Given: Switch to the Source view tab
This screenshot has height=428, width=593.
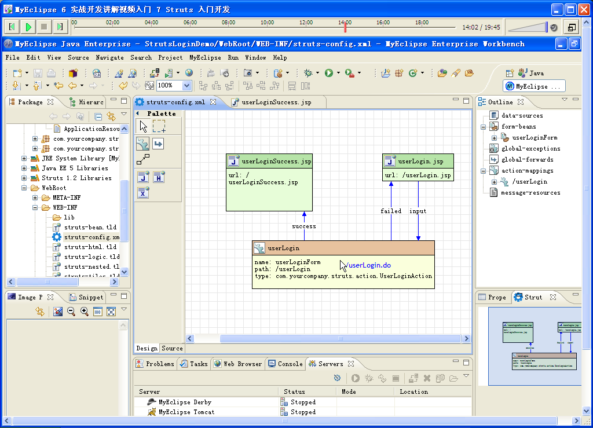Looking at the screenshot, I should click(172, 348).
